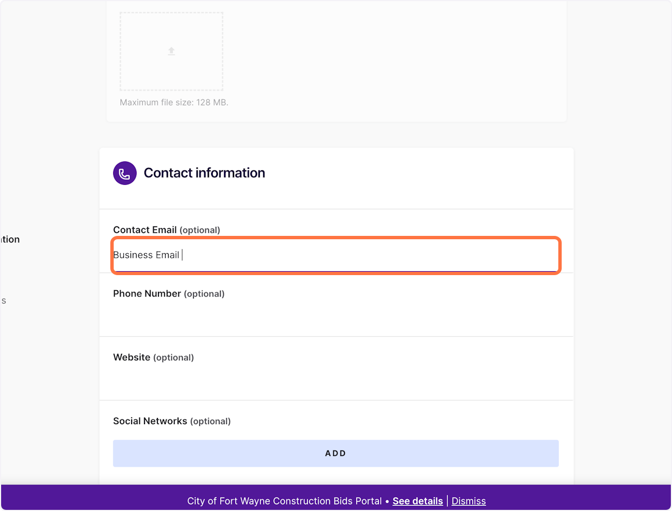
Task: Click the Website label text
Action: (132, 357)
